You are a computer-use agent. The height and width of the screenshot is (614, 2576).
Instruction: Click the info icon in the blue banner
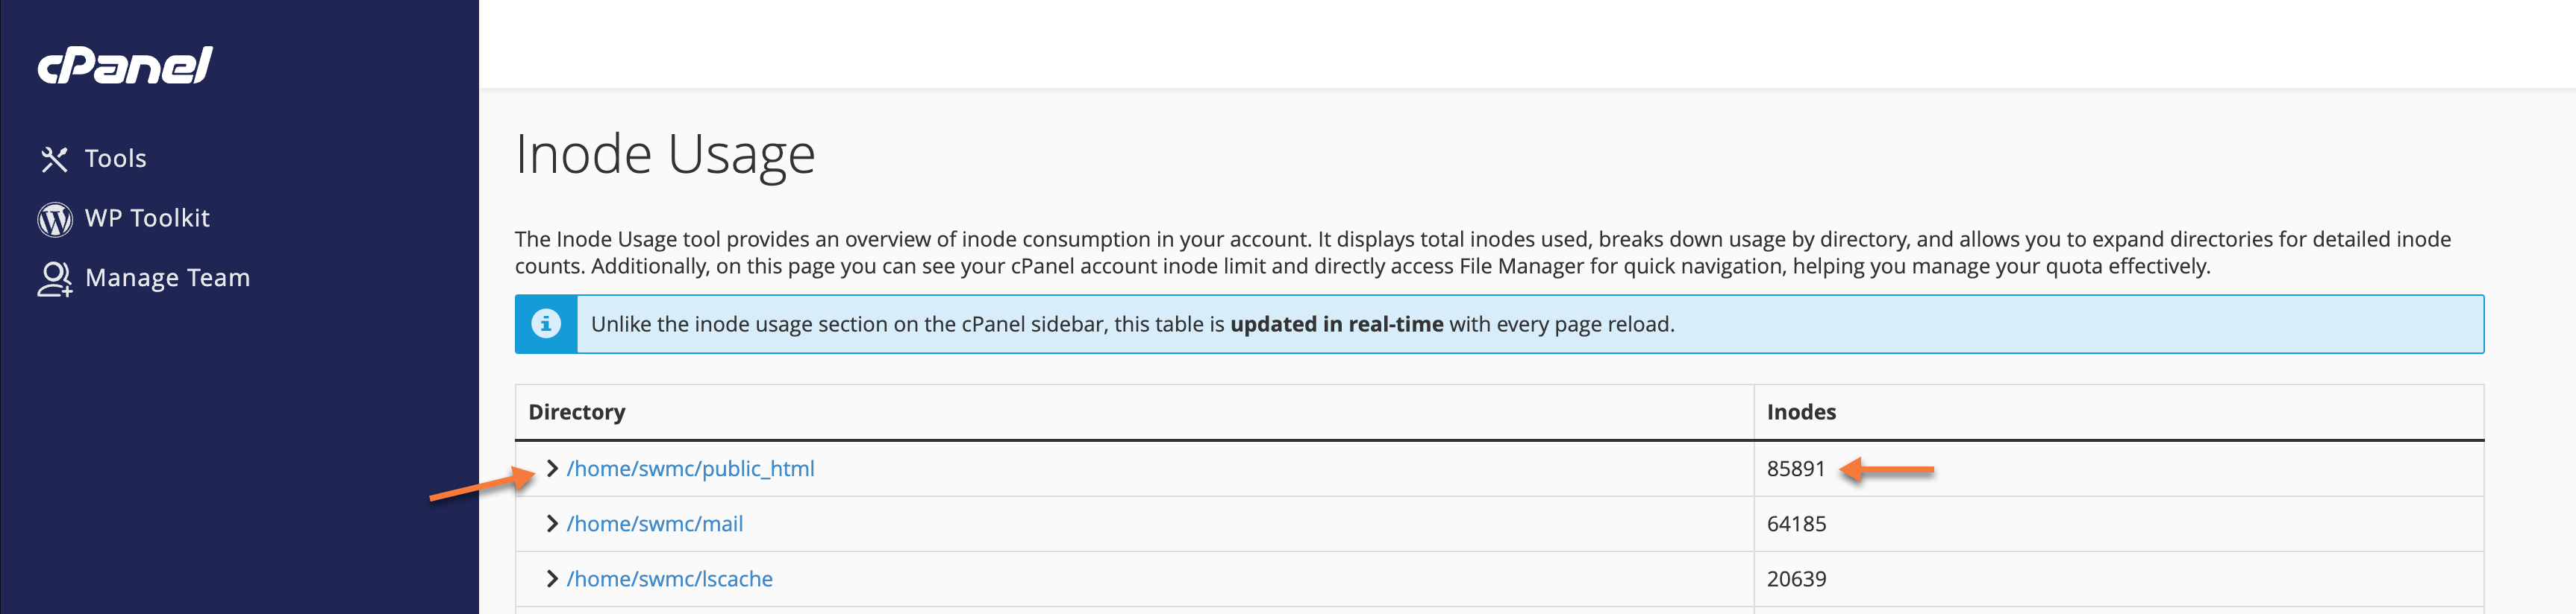pos(546,323)
